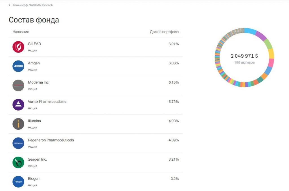This screenshot has width=289, height=191.
Task: Click the Seagen Inc. green logo
Action: [18, 162]
